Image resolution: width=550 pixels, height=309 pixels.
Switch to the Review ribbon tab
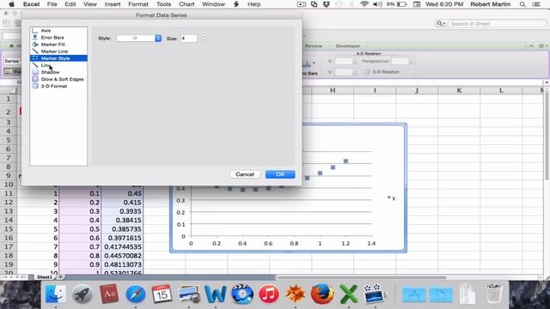(313, 45)
